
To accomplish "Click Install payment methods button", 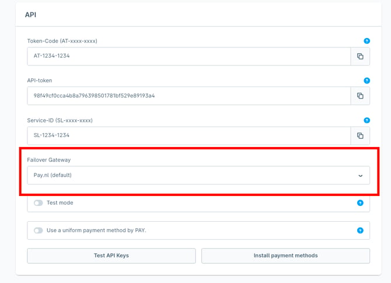I will tap(286, 256).
